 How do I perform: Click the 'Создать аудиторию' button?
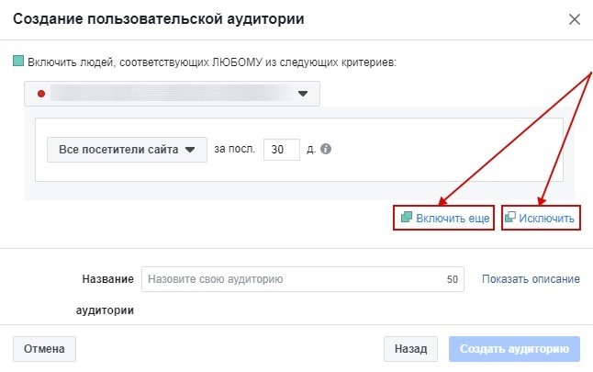[514, 349]
